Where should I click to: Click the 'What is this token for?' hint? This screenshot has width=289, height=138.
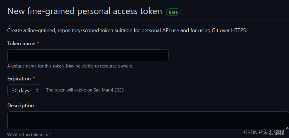(x=29, y=135)
